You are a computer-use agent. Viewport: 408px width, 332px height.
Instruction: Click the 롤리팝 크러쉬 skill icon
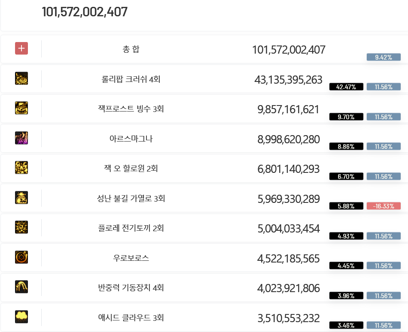21,78
